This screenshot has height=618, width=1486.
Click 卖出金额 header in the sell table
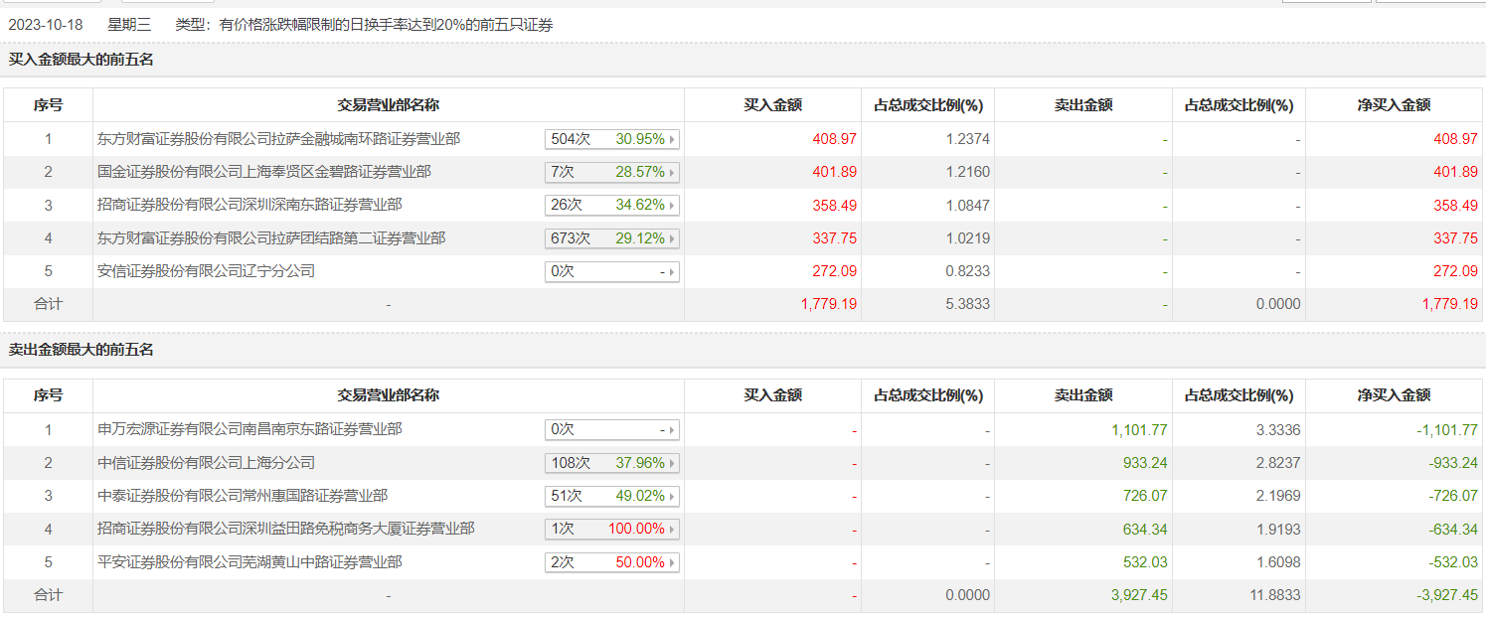point(1082,395)
